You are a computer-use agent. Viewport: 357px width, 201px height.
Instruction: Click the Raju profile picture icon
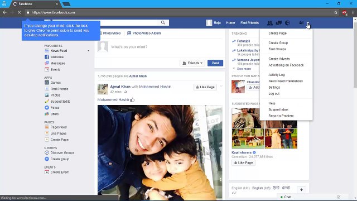[x=209, y=22]
